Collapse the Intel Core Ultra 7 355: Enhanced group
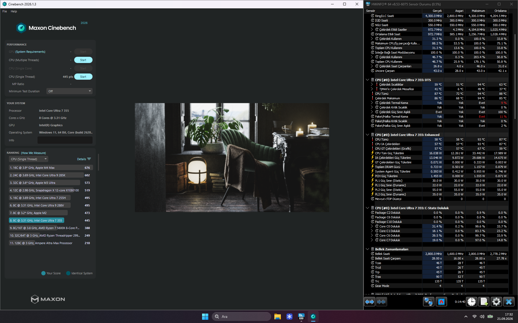518x323 pixels. tap(367, 135)
